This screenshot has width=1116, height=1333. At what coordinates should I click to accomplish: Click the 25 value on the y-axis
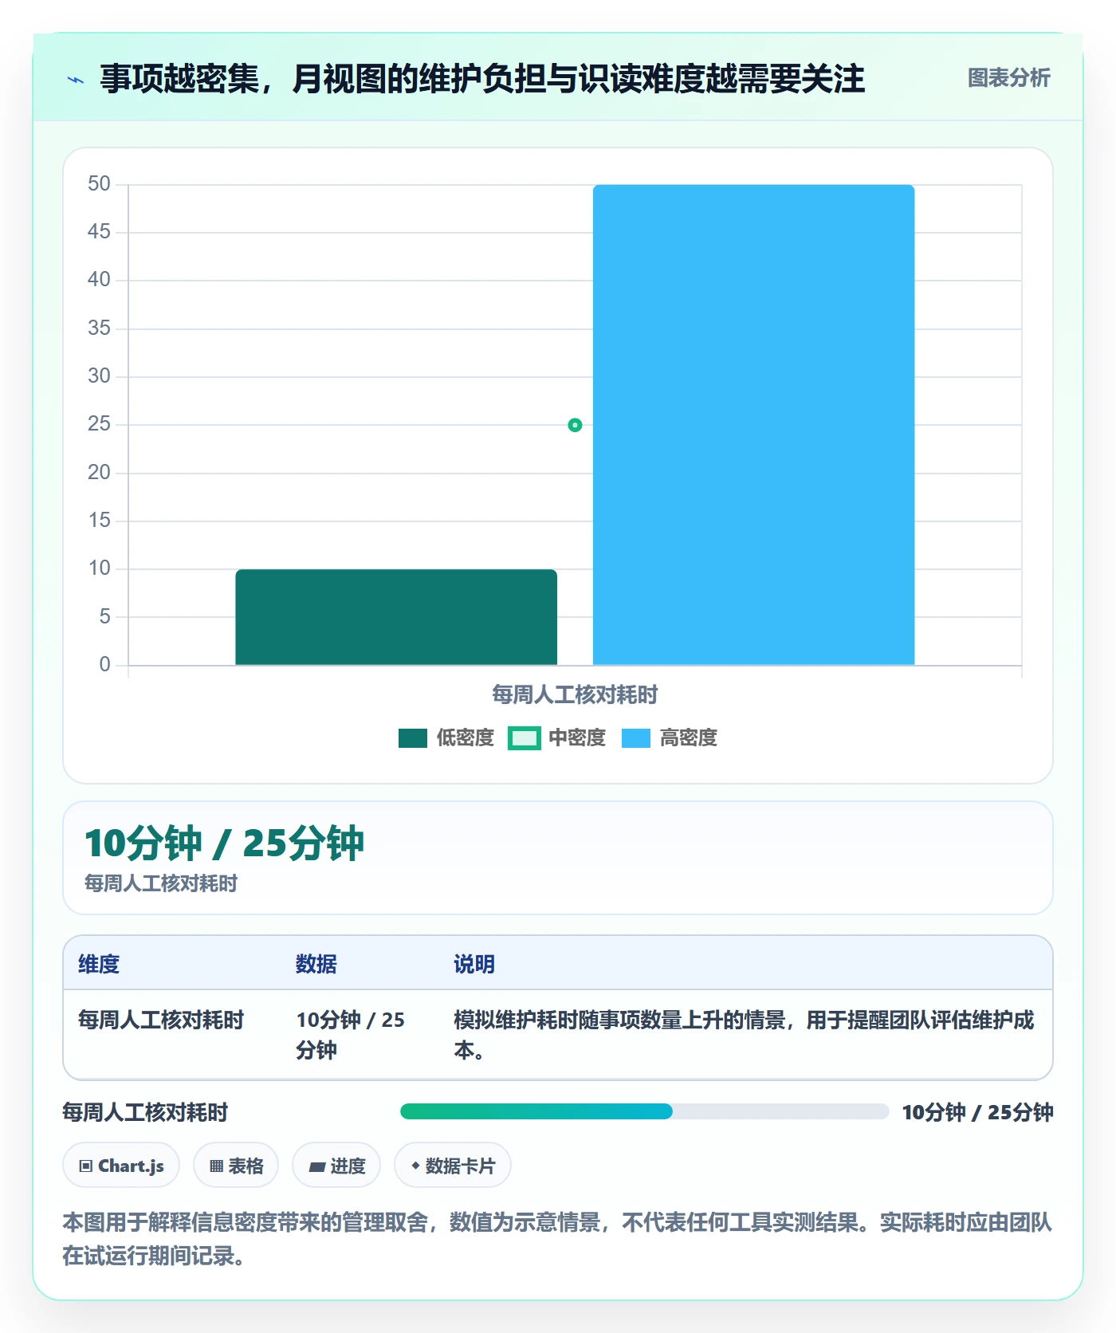(99, 424)
